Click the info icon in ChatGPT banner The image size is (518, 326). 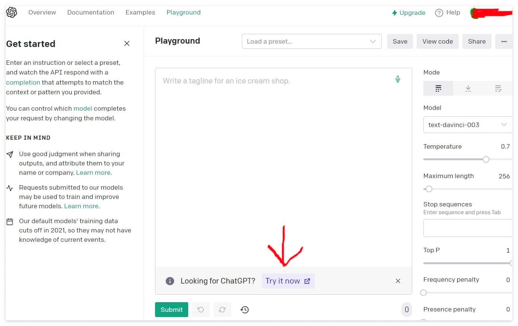pos(170,281)
